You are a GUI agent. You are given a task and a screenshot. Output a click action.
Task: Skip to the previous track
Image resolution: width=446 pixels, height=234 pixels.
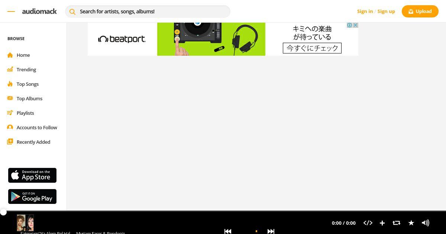pos(228,231)
